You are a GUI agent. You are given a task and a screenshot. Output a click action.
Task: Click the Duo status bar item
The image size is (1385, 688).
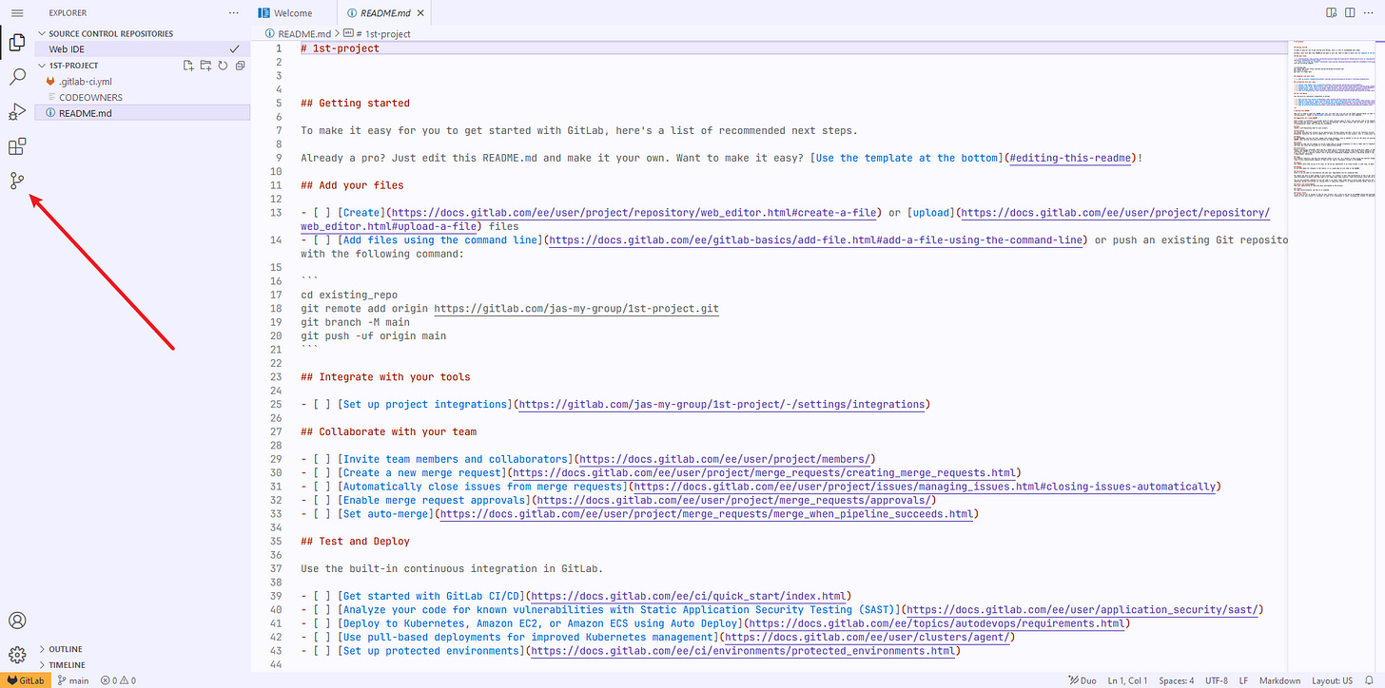point(1081,680)
